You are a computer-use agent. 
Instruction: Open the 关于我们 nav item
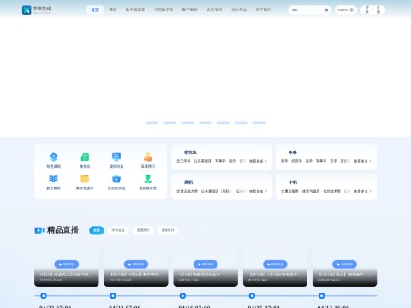tap(263, 9)
